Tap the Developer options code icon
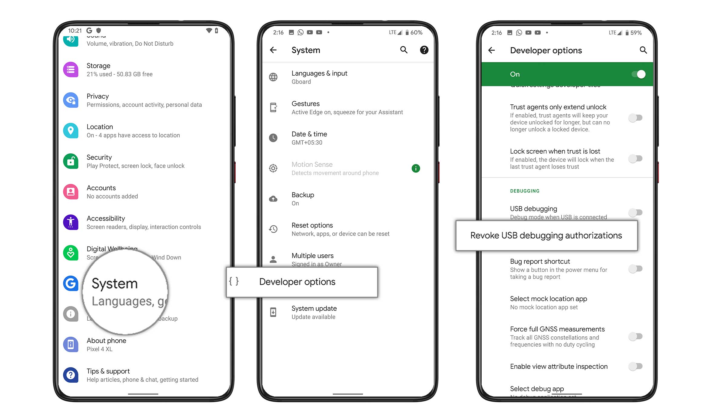Screen dimensions: 717x415 coord(235,282)
